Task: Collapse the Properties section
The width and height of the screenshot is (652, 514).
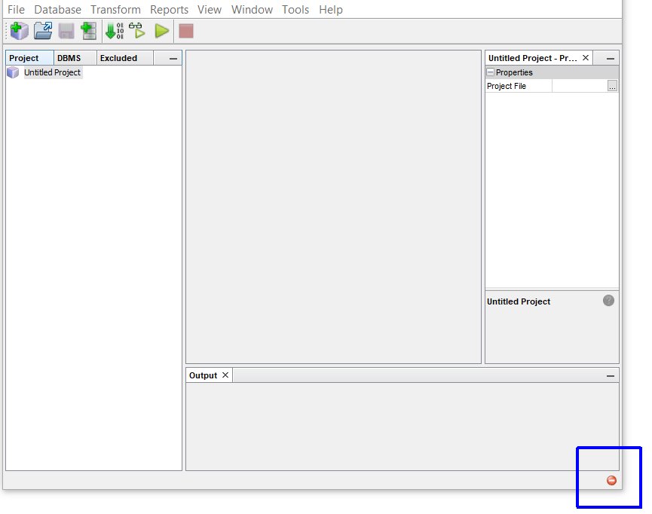Action: pos(490,72)
